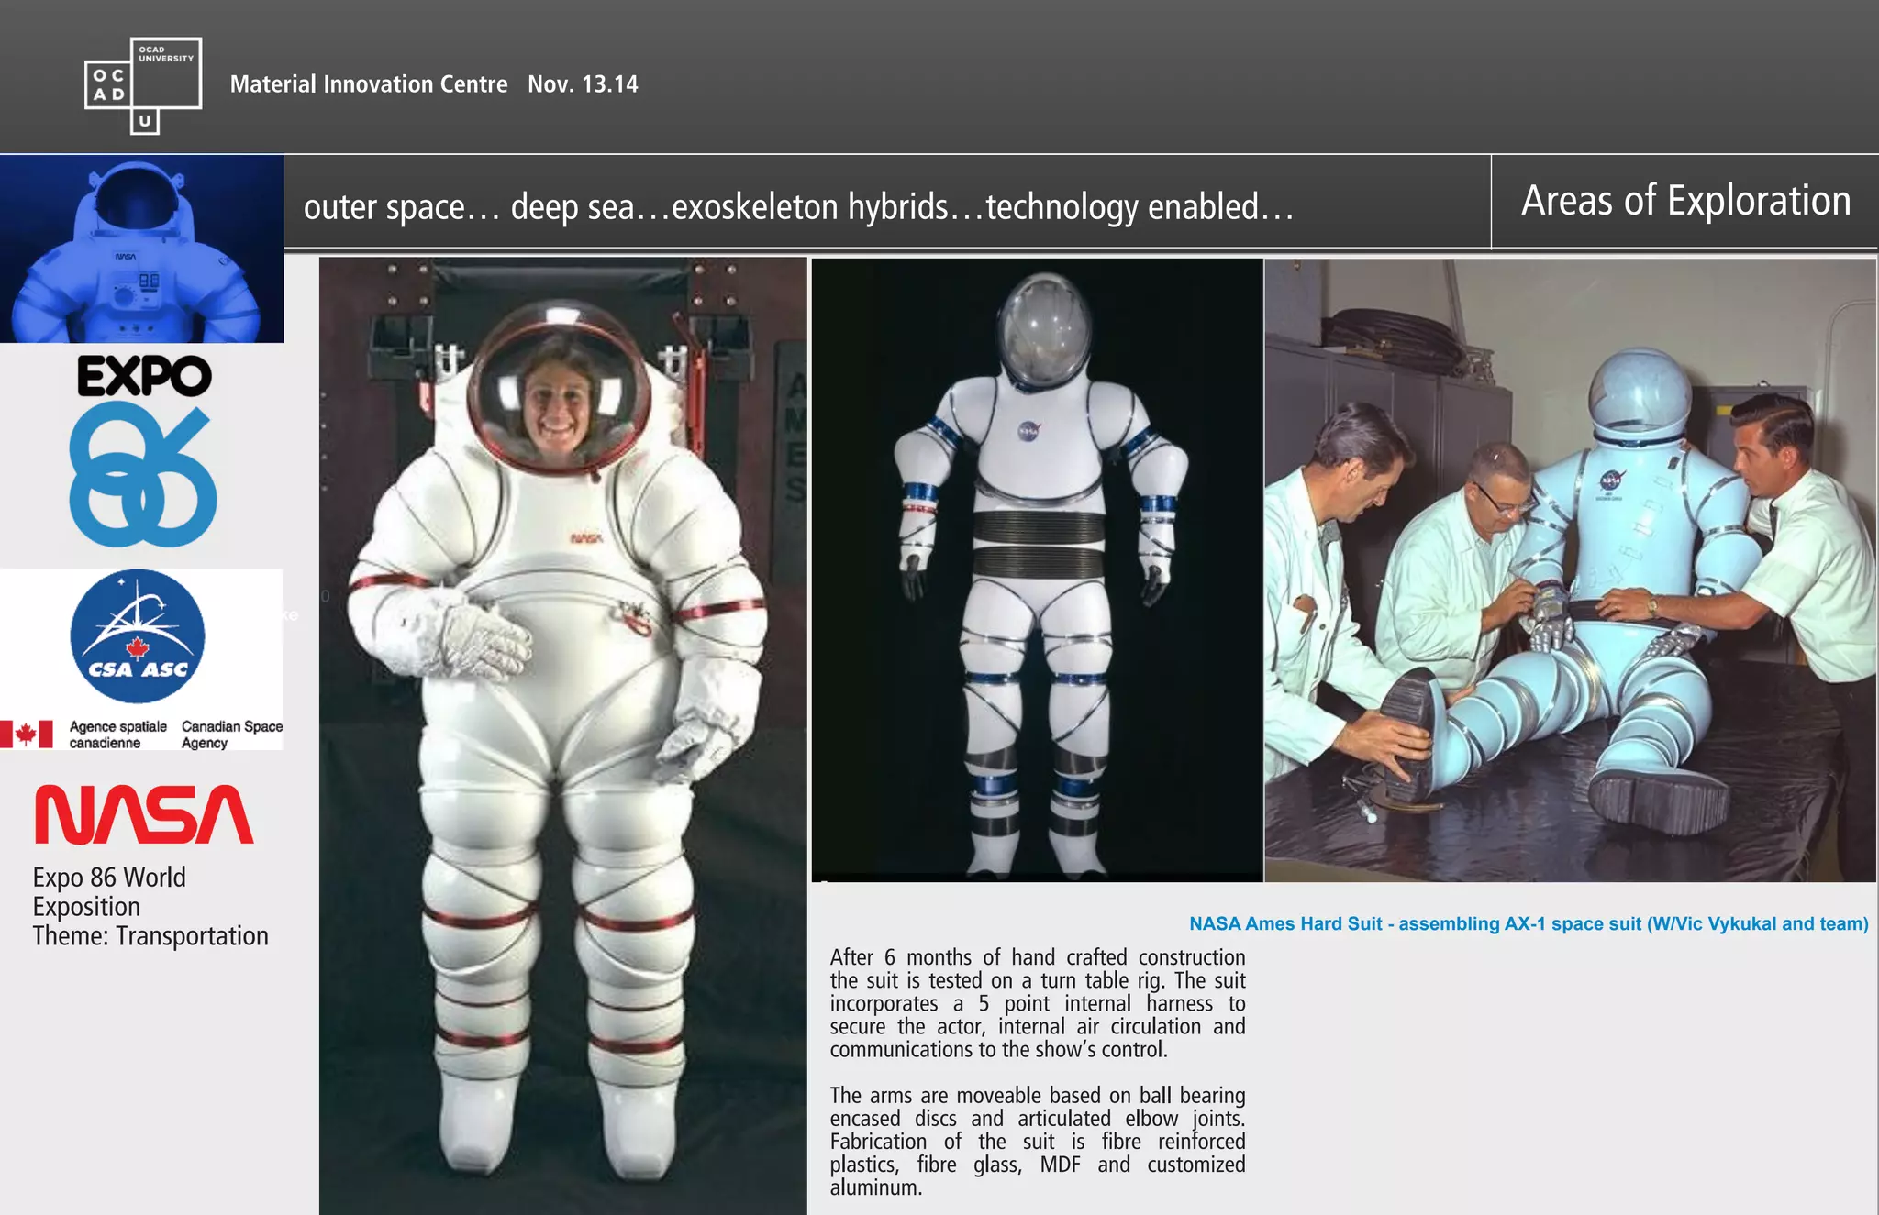Click the OCAD University logo

(x=143, y=85)
